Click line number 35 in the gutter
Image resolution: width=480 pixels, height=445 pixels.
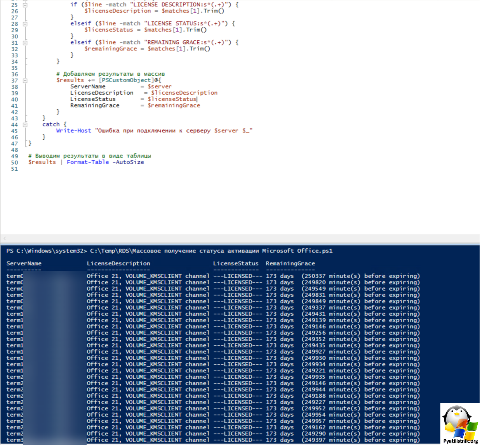click(14, 68)
